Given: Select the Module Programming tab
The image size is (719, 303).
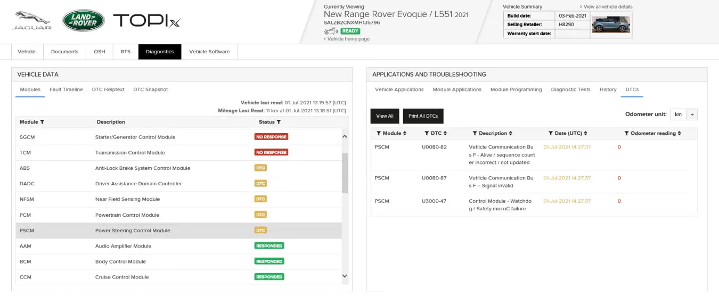Looking at the screenshot, I should [x=516, y=89].
